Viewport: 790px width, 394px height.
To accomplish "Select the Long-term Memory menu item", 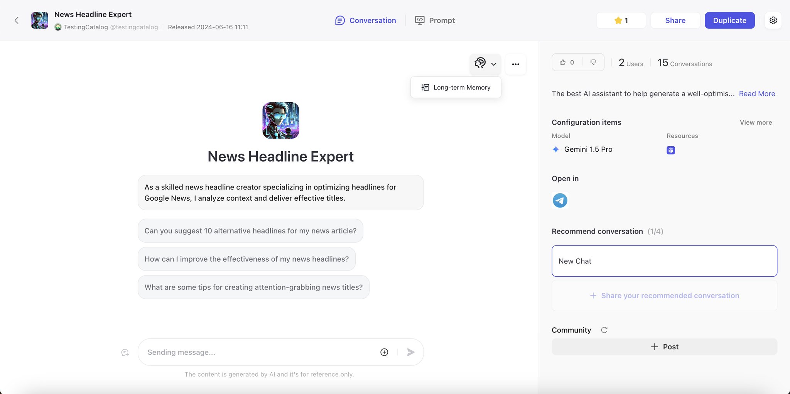I will 456,87.
